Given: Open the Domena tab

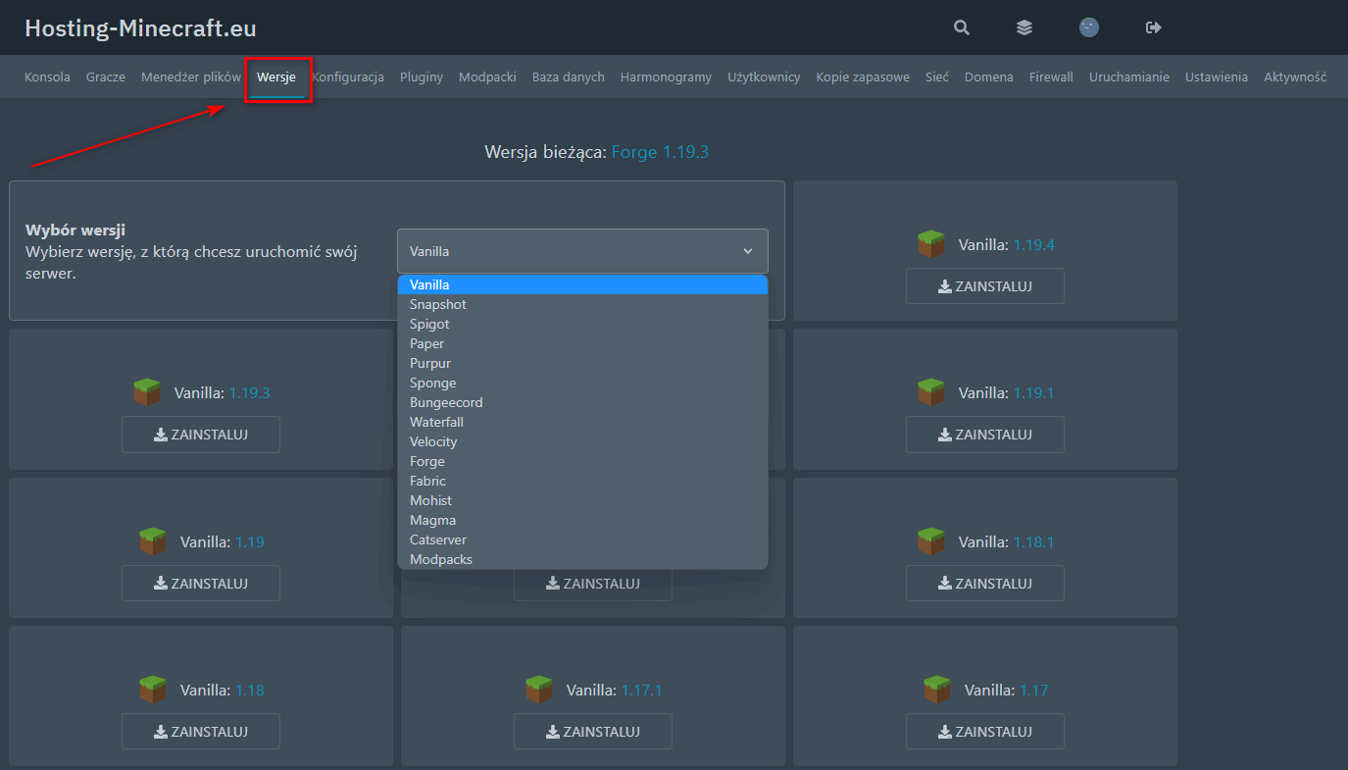Looking at the screenshot, I should click(989, 77).
